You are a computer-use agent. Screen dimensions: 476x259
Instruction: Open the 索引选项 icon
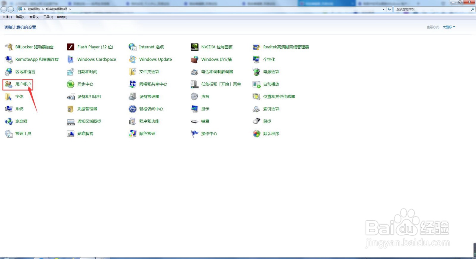[256, 109]
